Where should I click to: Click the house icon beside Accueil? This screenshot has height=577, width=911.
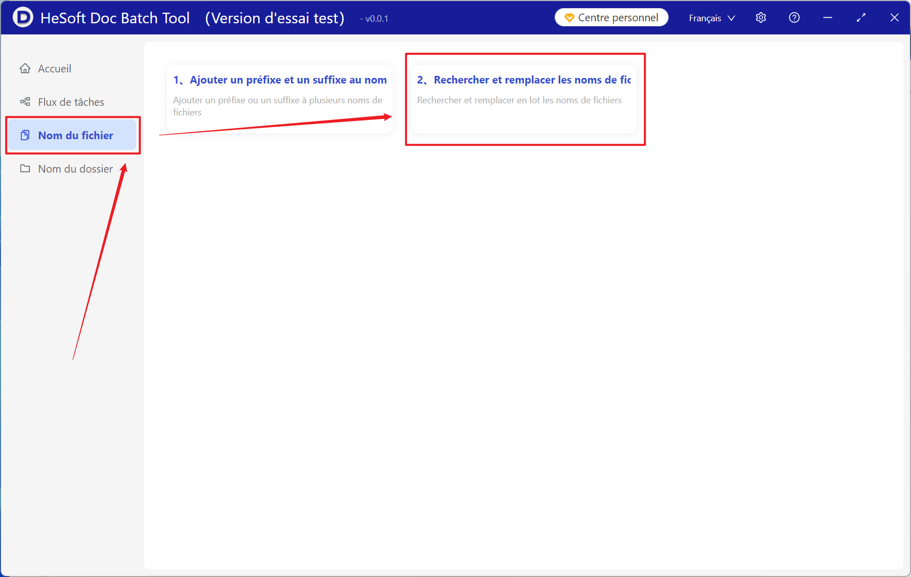click(25, 68)
